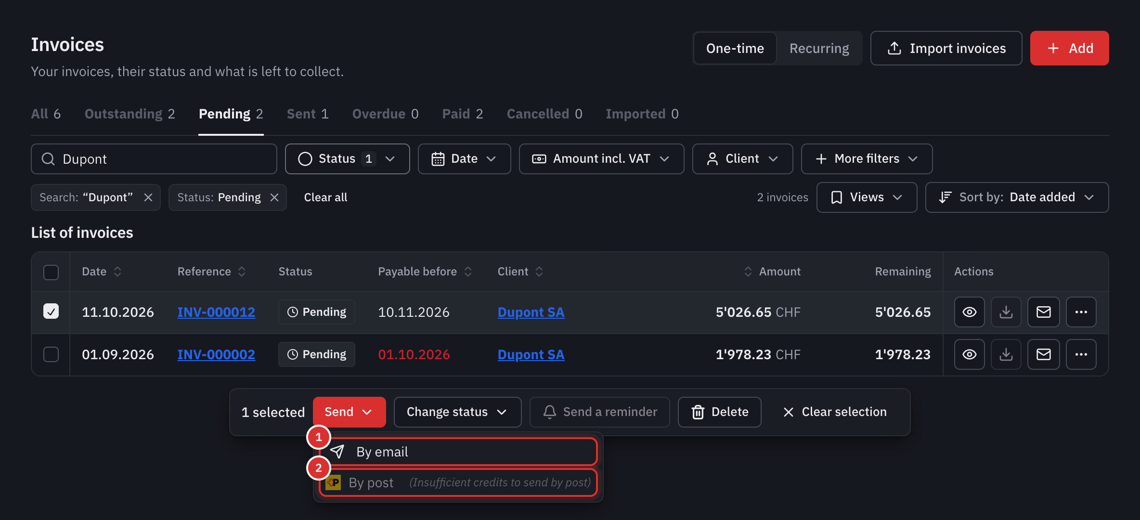Change Sort by Date added
Viewport: 1140px width, 520px height.
(x=1017, y=197)
